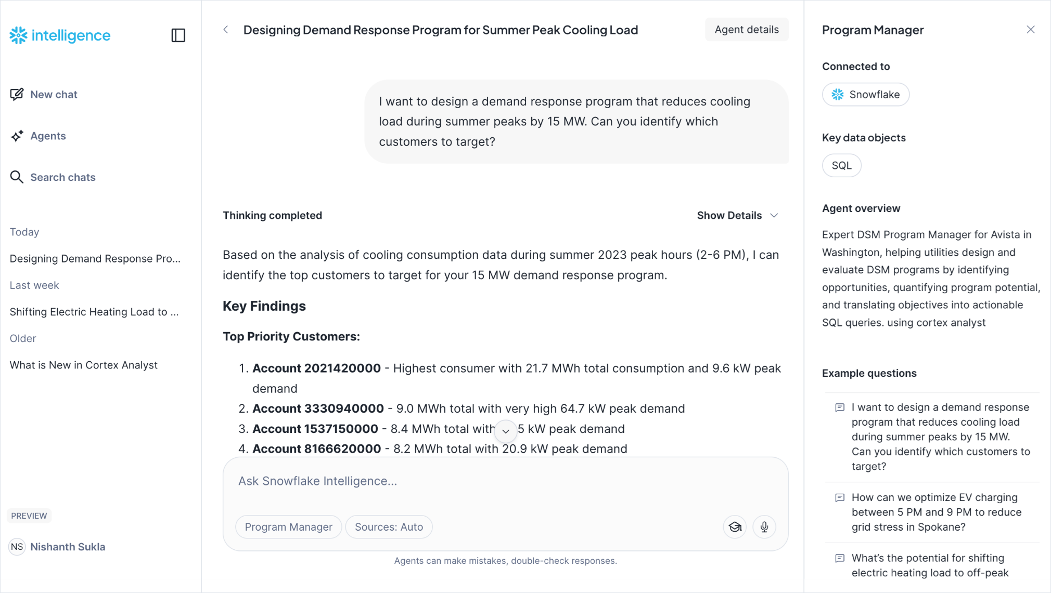
Task: Close the Program Manager panel
Action: click(x=1030, y=30)
